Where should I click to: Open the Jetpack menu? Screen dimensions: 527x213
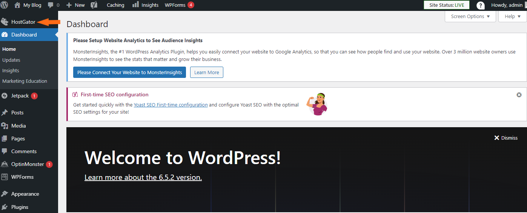click(20, 96)
